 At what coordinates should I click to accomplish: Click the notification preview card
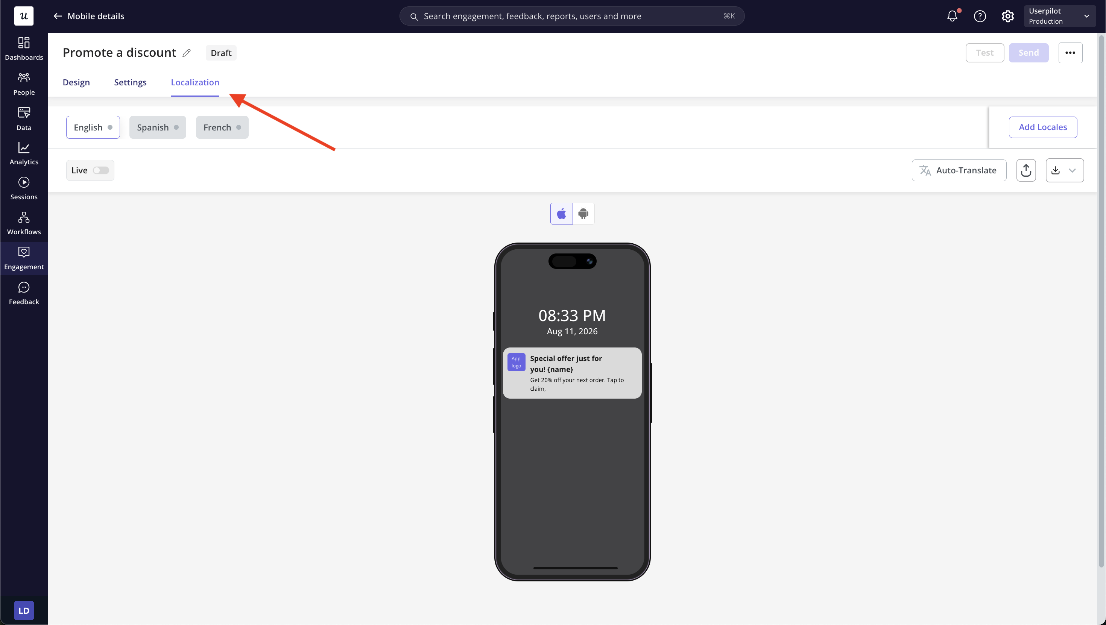point(572,373)
